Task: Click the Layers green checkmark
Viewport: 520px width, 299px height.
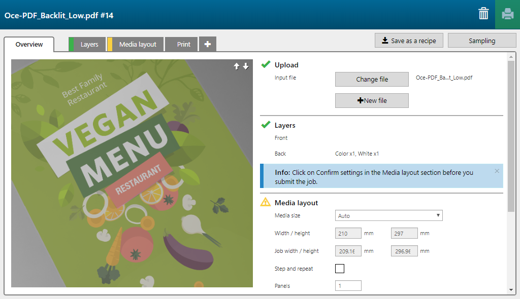Action: tap(266, 125)
